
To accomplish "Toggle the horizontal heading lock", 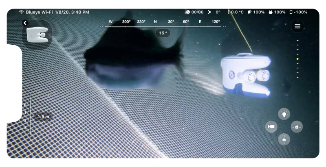I will [x=297, y=127].
